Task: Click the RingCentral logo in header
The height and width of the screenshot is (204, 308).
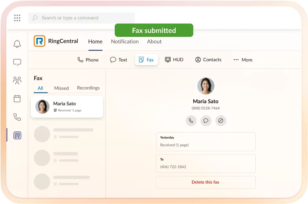Action: (x=39, y=41)
